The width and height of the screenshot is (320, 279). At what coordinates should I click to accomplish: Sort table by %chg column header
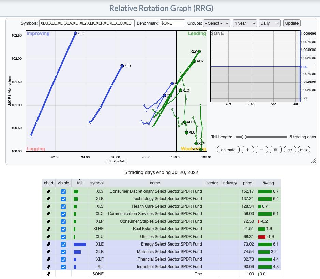tap(268, 183)
